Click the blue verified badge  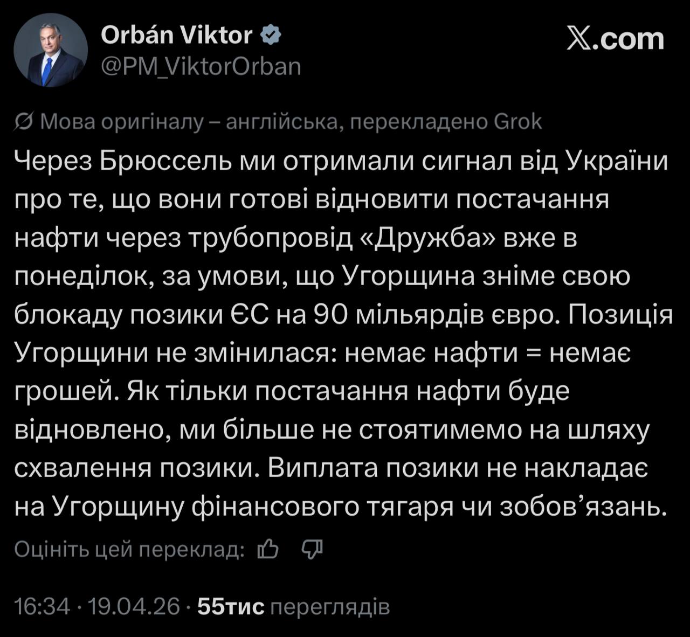[x=271, y=36]
